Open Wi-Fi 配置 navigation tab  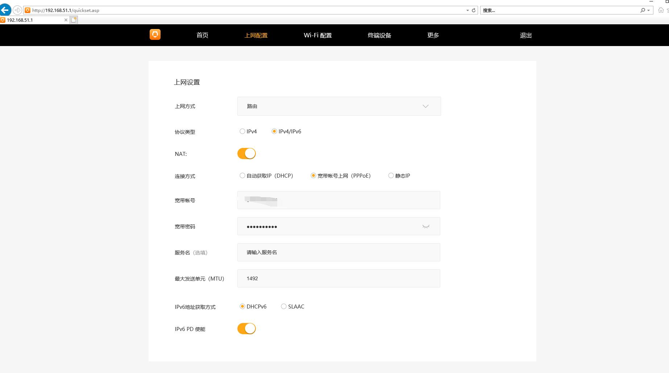click(x=318, y=35)
